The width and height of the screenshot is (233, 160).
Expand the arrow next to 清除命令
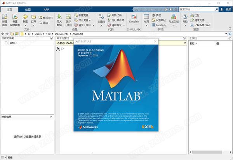(x=124, y=25)
